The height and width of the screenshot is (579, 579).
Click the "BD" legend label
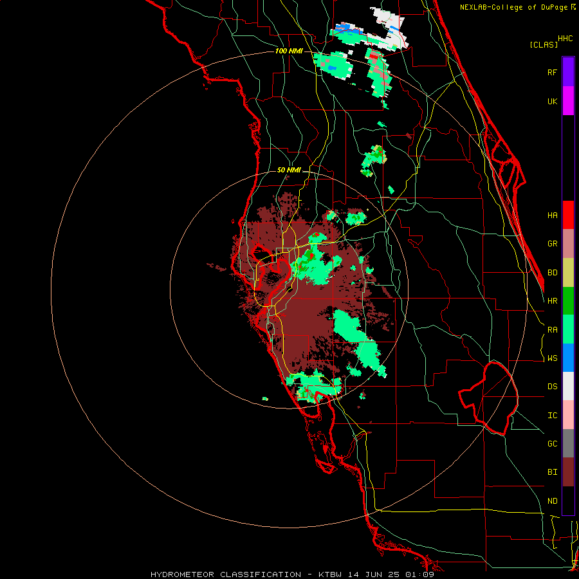pyautogui.click(x=552, y=273)
